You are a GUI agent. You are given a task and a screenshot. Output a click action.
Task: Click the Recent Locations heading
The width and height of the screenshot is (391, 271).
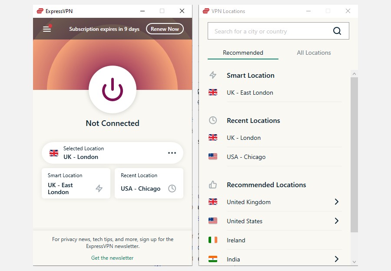coord(253,120)
